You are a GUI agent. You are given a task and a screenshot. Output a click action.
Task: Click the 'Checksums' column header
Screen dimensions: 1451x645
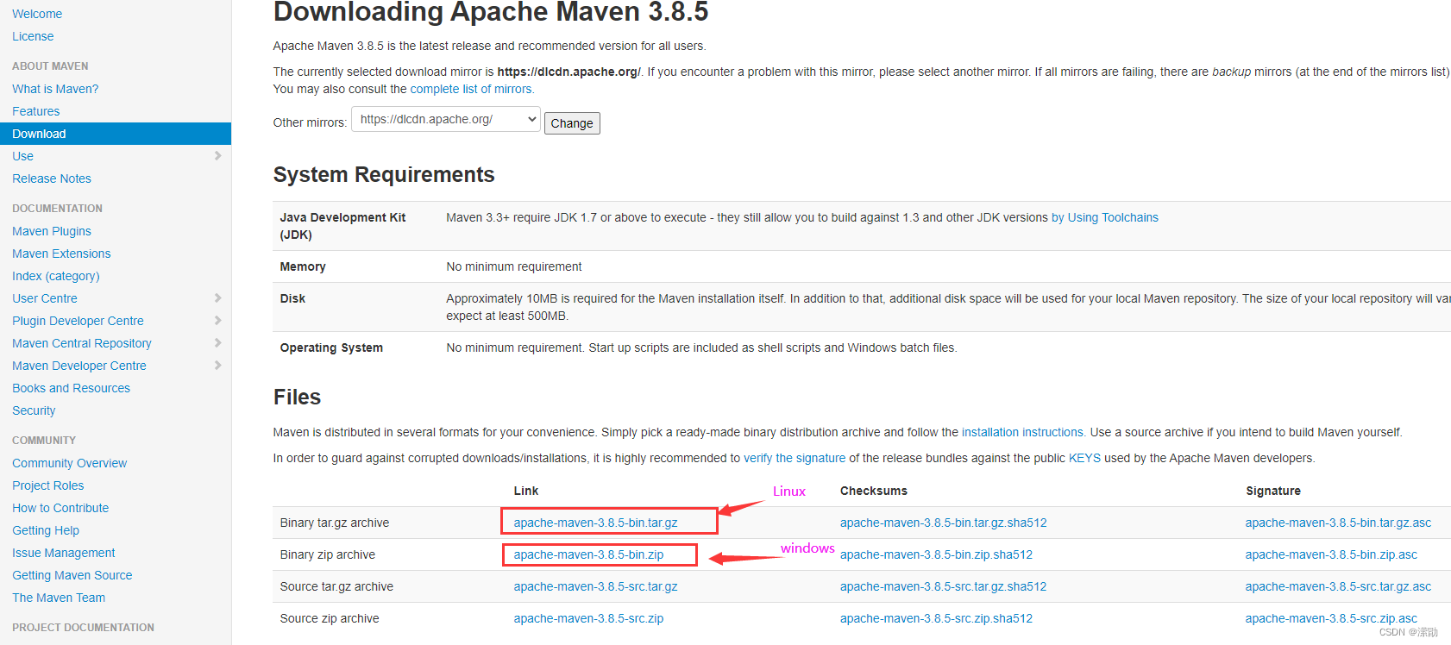874,491
